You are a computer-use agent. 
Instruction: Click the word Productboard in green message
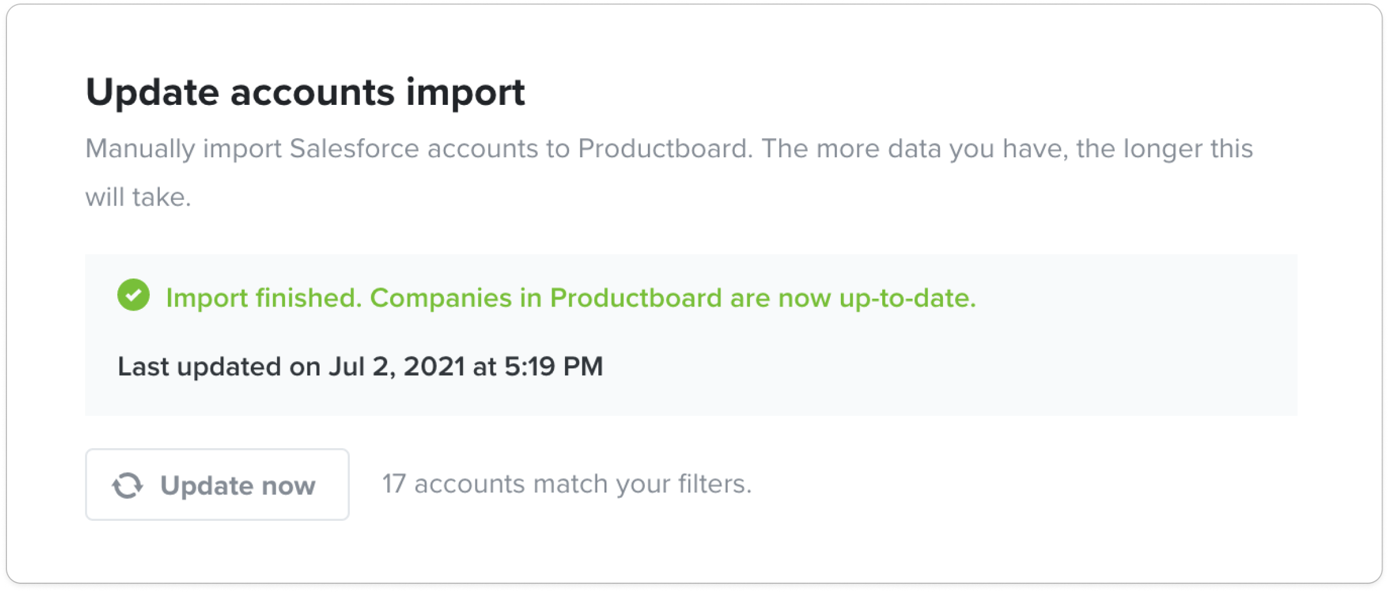click(x=636, y=298)
